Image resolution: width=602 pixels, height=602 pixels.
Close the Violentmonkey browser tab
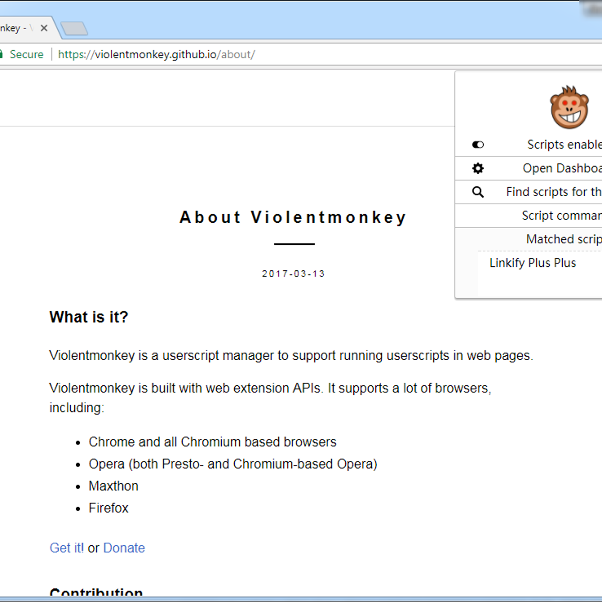point(44,28)
